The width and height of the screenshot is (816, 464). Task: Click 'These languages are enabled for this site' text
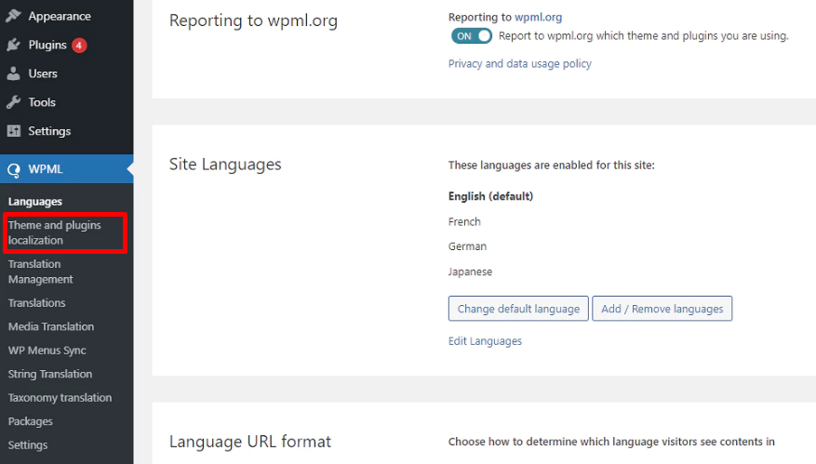552,166
